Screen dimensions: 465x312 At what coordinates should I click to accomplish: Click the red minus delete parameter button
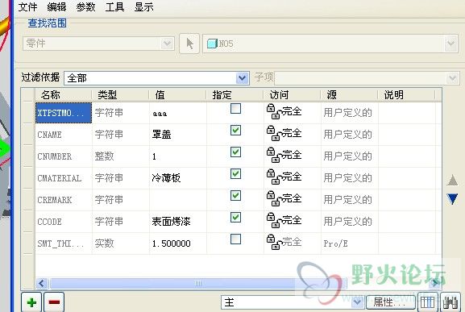[x=54, y=302]
